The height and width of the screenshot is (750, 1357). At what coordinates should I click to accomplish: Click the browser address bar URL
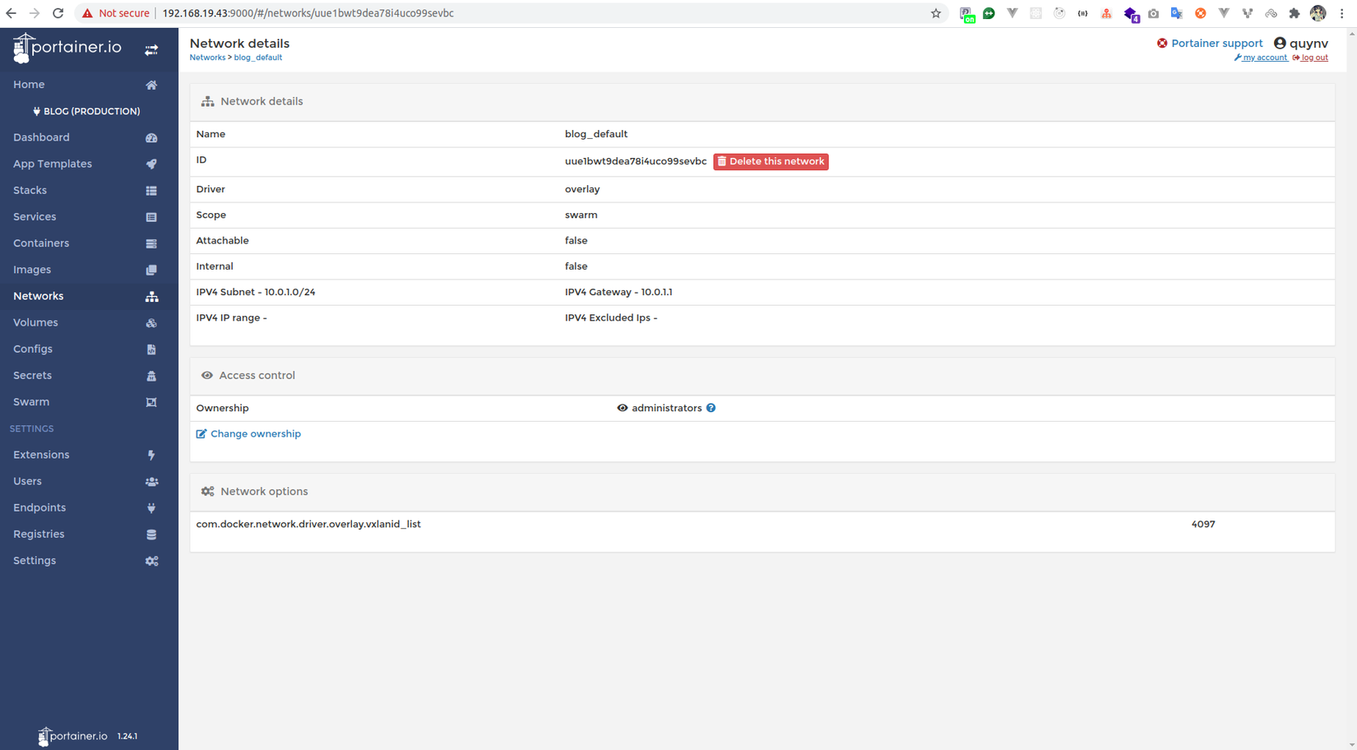coord(308,13)
